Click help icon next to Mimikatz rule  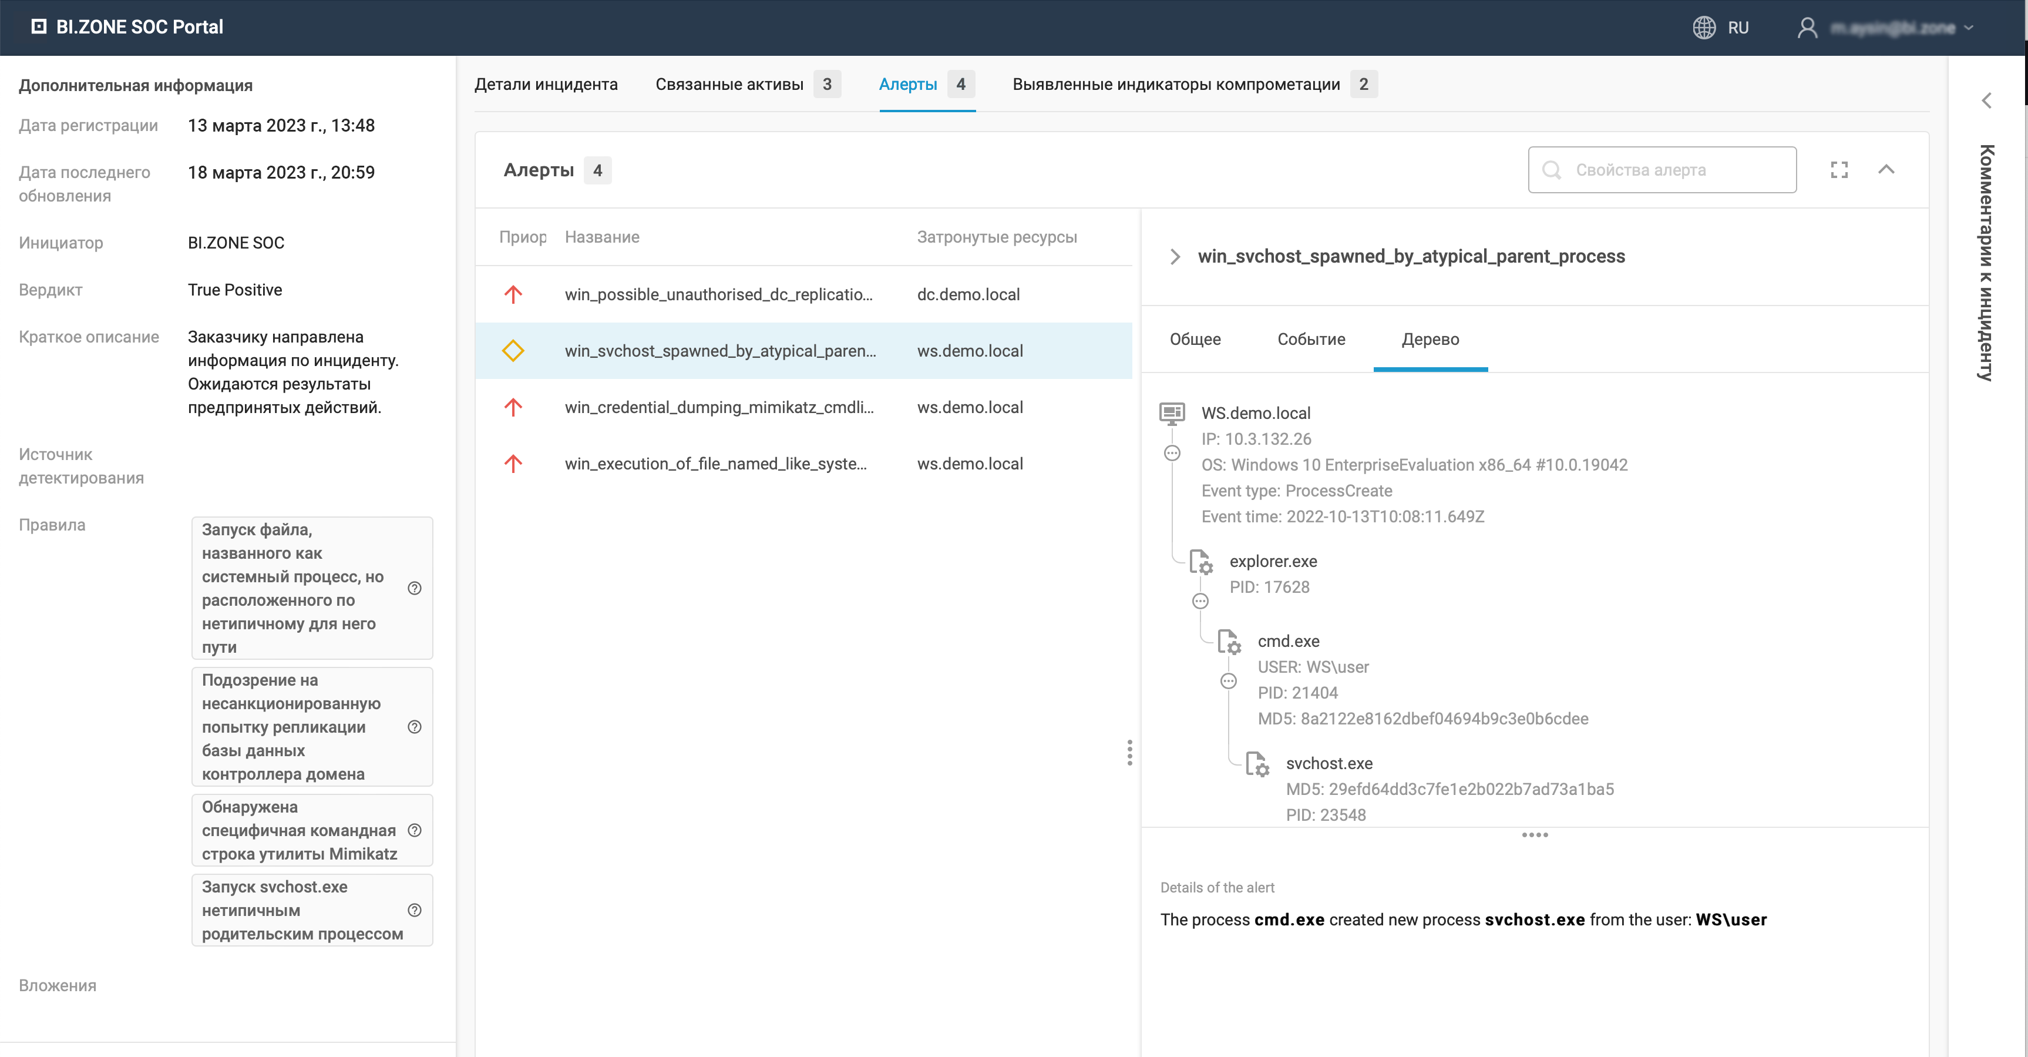pos(415,830)
